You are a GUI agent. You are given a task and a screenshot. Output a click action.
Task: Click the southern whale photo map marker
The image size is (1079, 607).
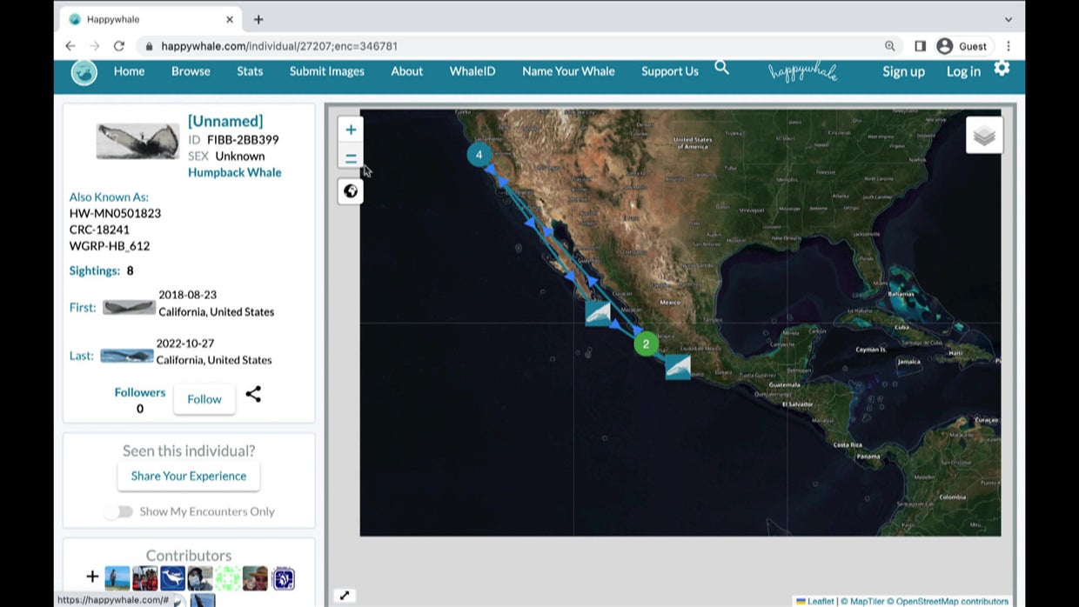pyautogui.click(x=678, y=367)
